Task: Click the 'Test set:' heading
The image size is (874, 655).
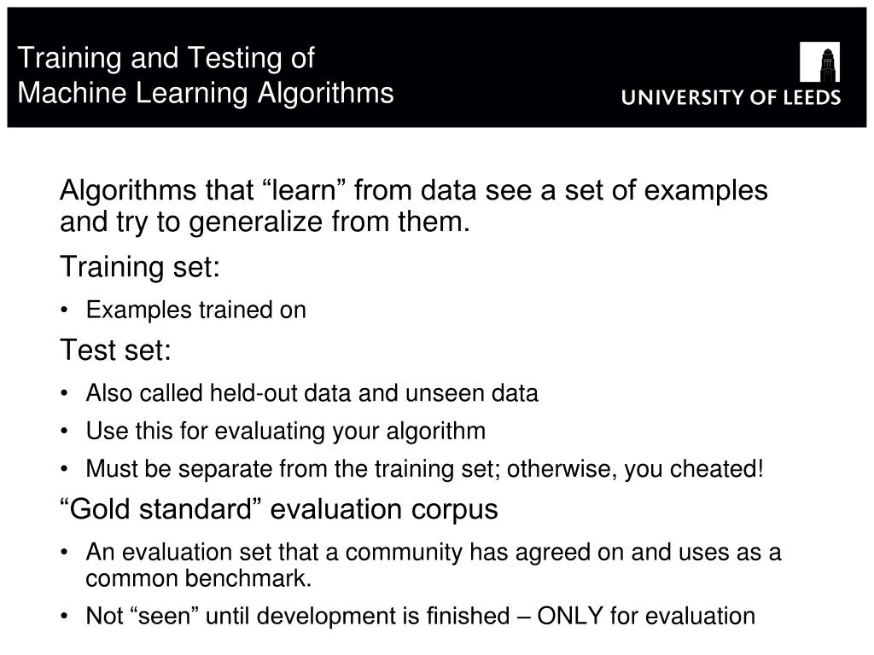Action: (115, 351)
